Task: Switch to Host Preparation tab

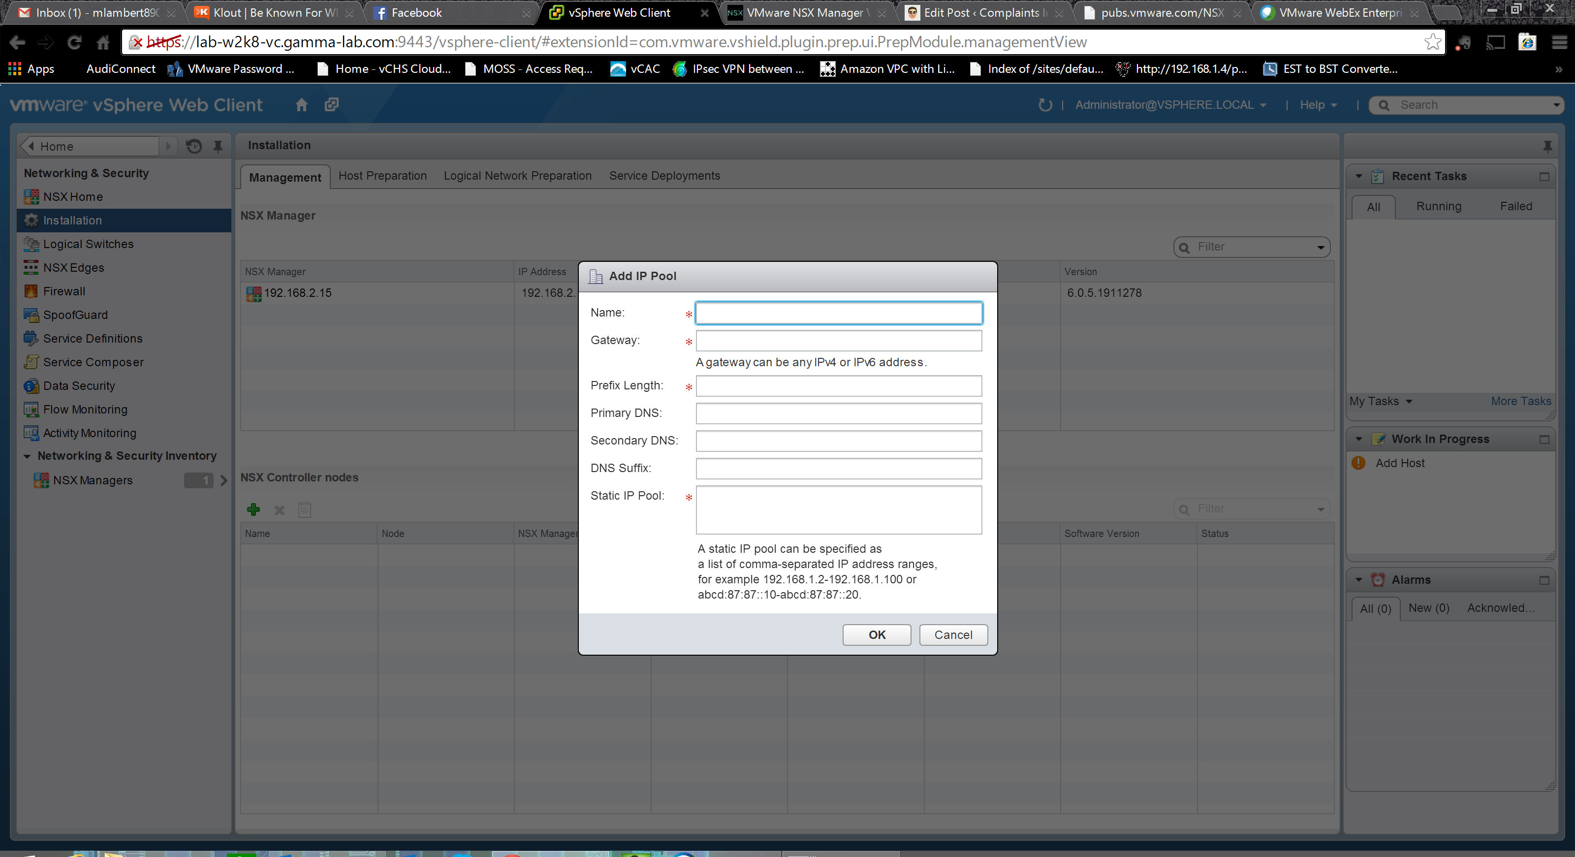Action: coord(382,175)
